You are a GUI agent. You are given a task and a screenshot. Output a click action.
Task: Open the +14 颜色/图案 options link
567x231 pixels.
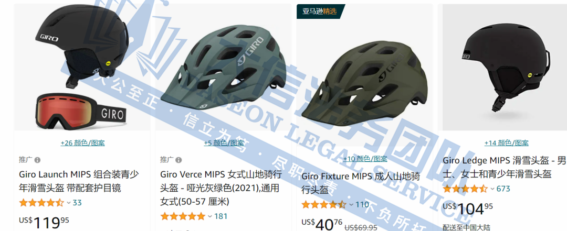pyautogui.click(x=506, y=143)
